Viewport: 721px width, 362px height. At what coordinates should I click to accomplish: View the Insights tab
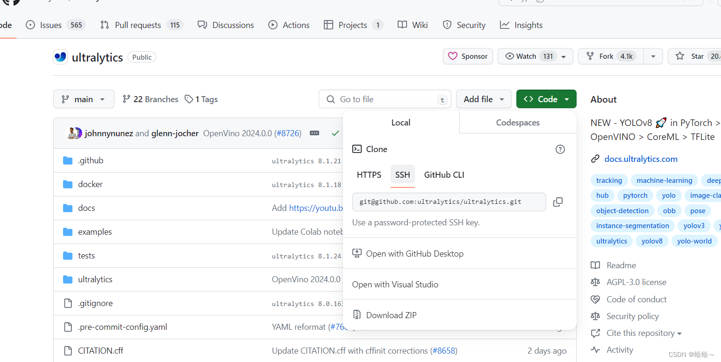pyautogui.click(x=521, y=25)
